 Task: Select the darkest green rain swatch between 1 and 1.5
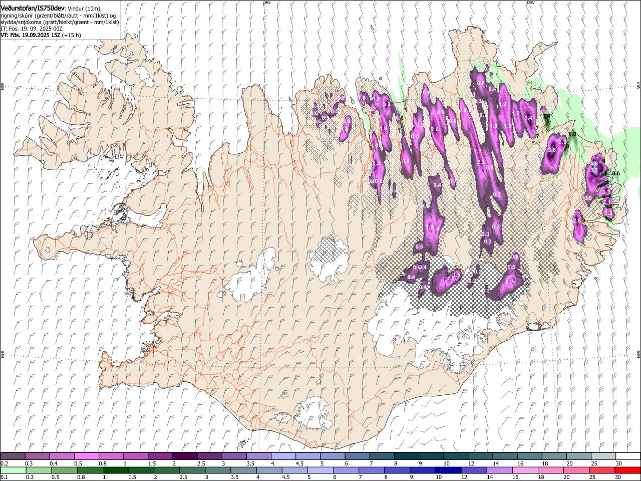[x=115, y=470]
